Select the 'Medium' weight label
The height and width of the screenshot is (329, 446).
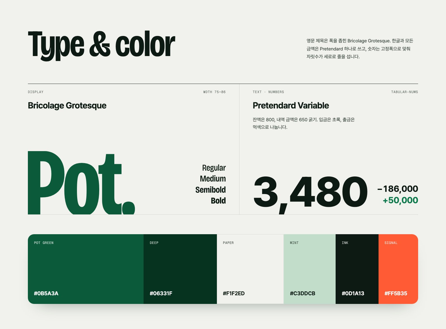(213, 179)
